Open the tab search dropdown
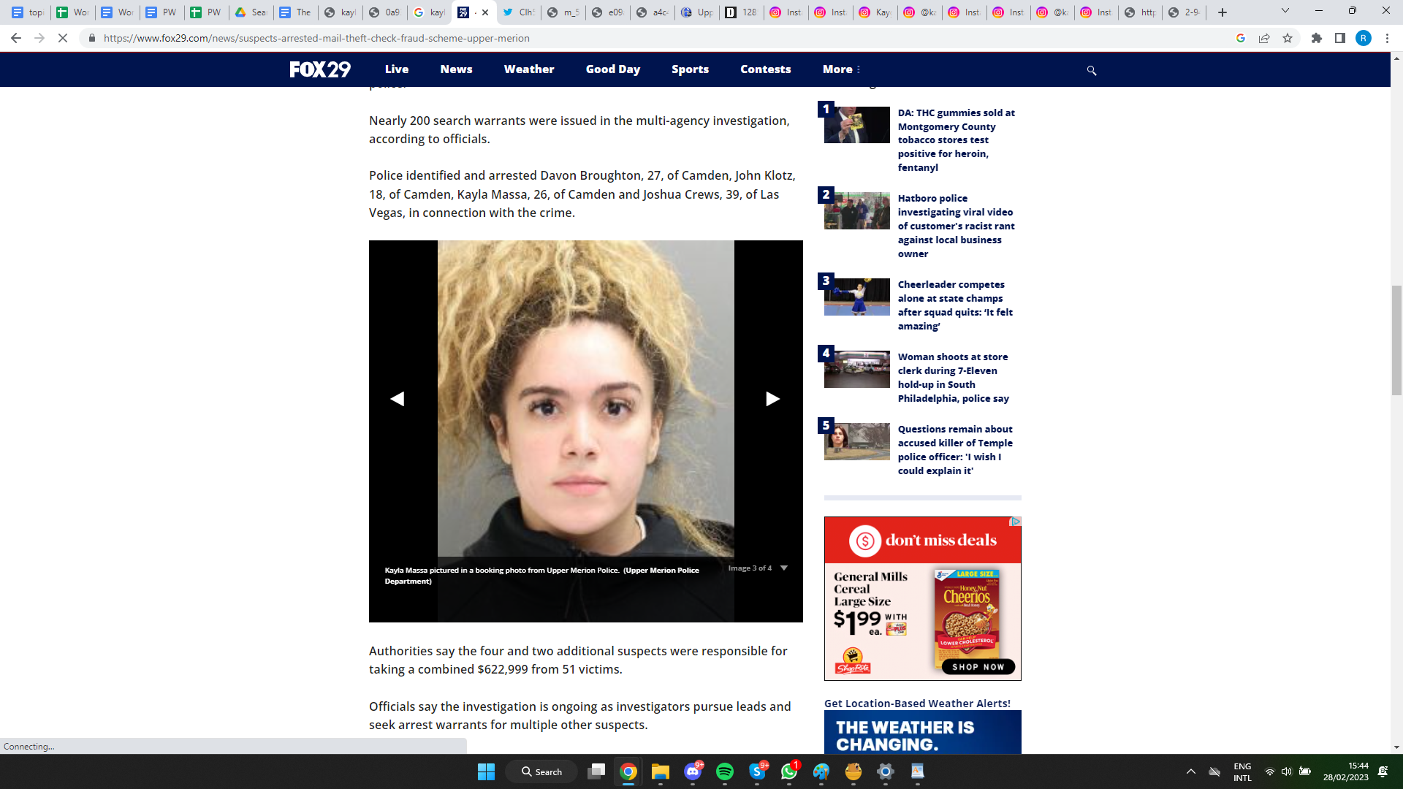This screenshot has width=1403, height=789. 1285,11
